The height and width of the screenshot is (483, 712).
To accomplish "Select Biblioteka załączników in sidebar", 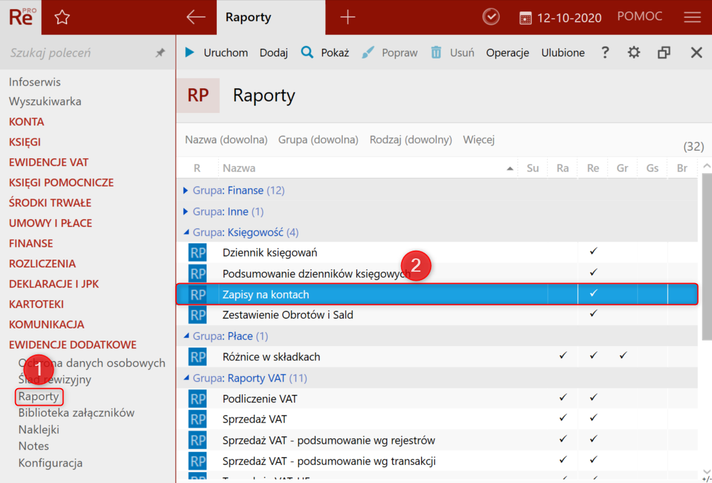I will (76, 413).
